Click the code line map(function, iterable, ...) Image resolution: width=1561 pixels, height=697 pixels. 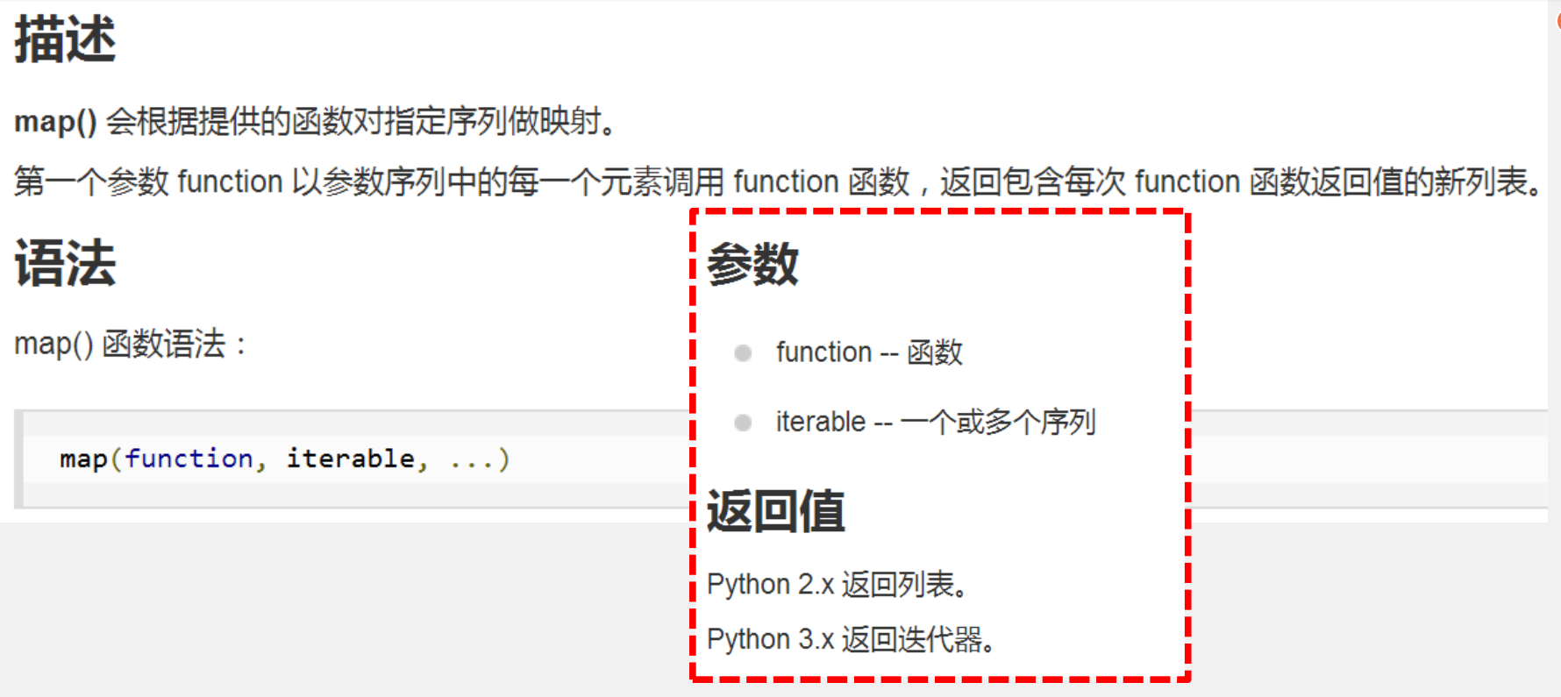pyautogui.click(x=284, y=459)
